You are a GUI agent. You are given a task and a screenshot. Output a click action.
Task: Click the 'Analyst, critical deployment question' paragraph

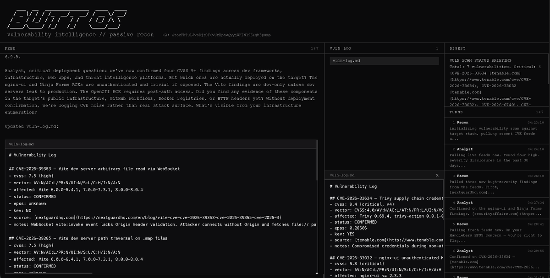(161, 91)
